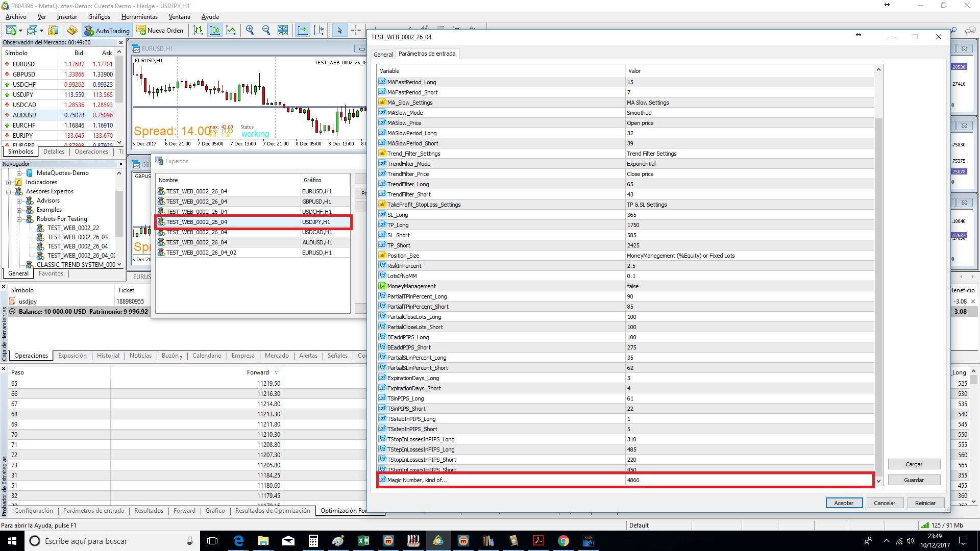
Task: Select the cursor arrow tool
Action: (x=339, y=31)
